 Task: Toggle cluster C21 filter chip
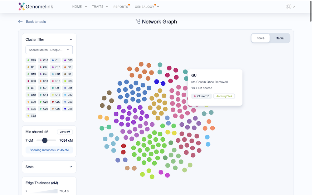point(43,102)
